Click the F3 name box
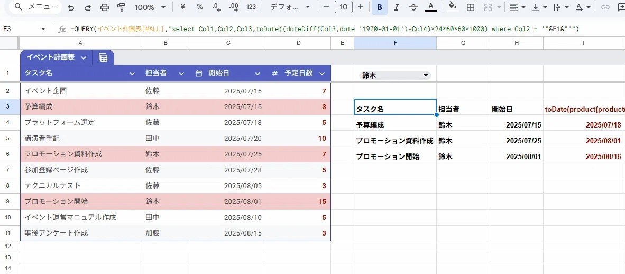The image size is (625, 274). (x=20, y=29)
